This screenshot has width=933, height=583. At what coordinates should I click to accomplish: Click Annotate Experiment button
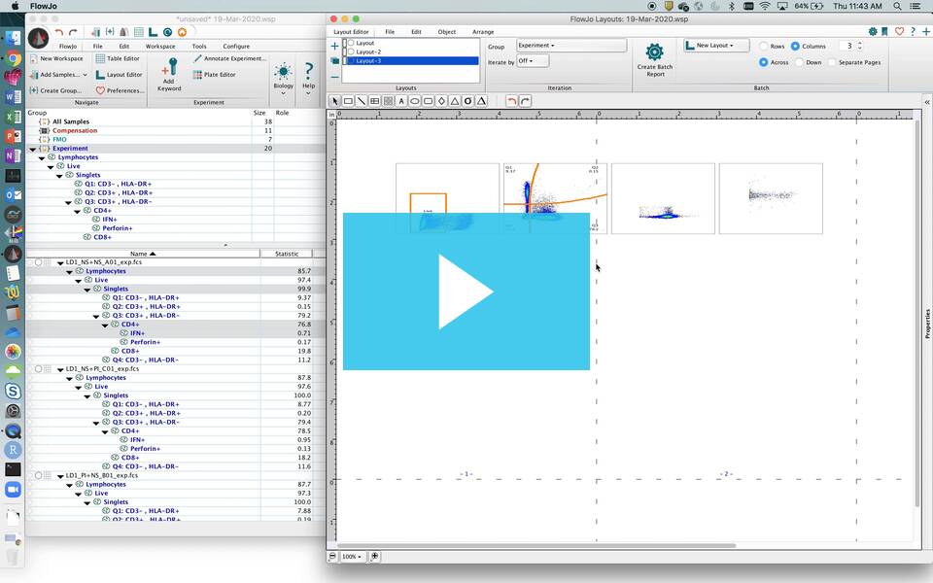tap(229, 59)
